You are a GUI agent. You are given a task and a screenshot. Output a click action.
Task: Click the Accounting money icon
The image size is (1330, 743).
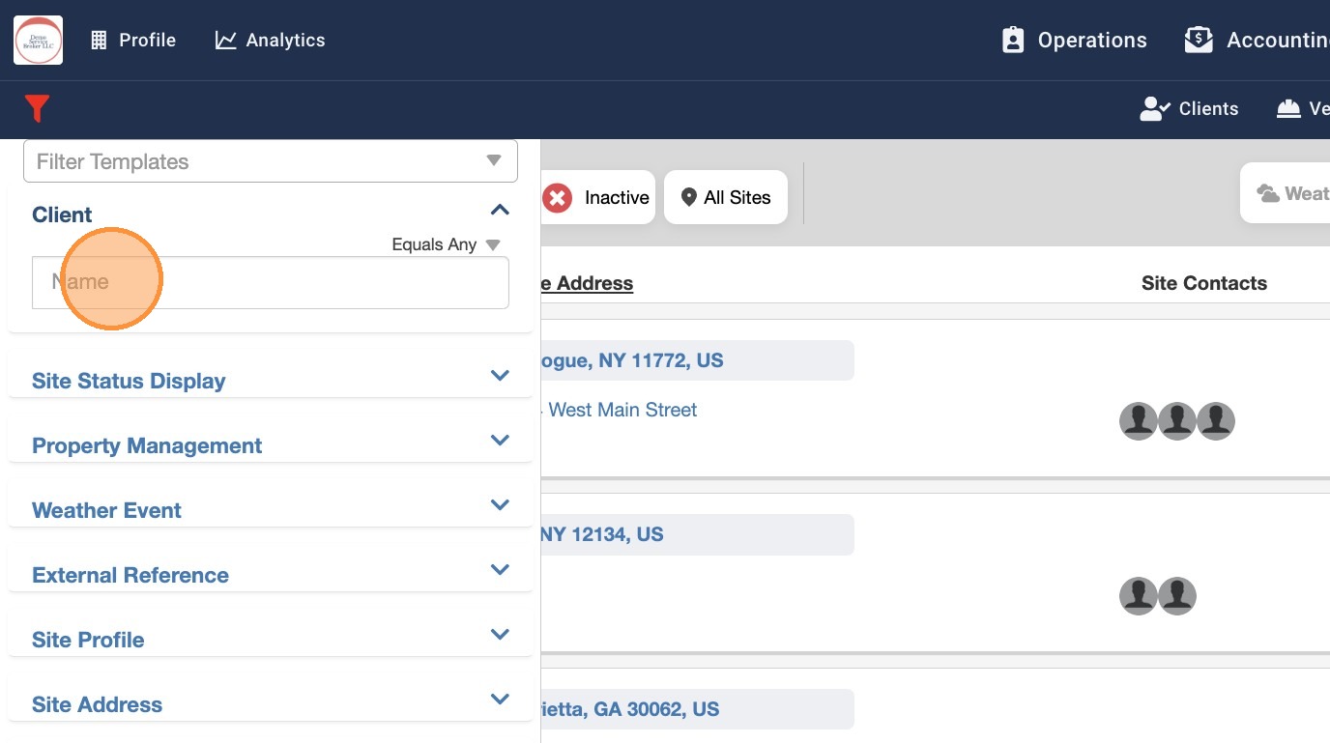point(1199,40)
